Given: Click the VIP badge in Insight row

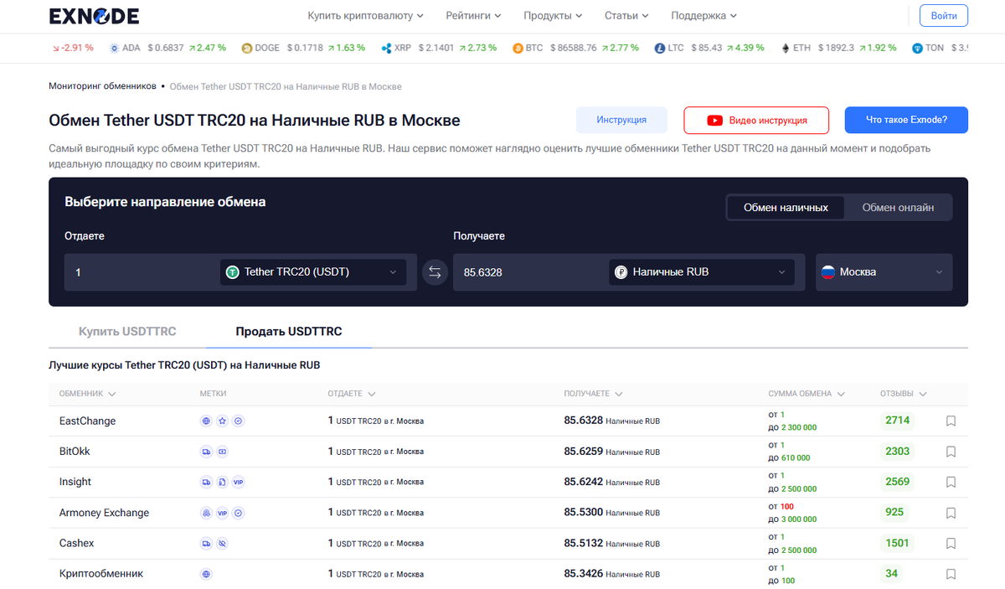Looking at the screenshot, I should pyautogui.click(x=238, y=482).
